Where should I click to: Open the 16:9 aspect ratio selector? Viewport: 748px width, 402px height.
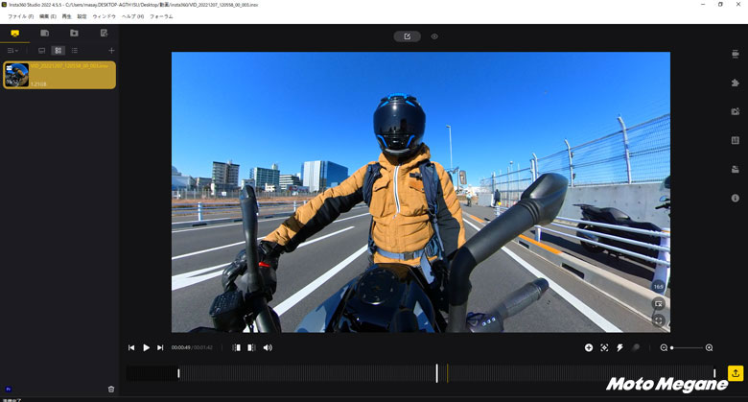658,286
